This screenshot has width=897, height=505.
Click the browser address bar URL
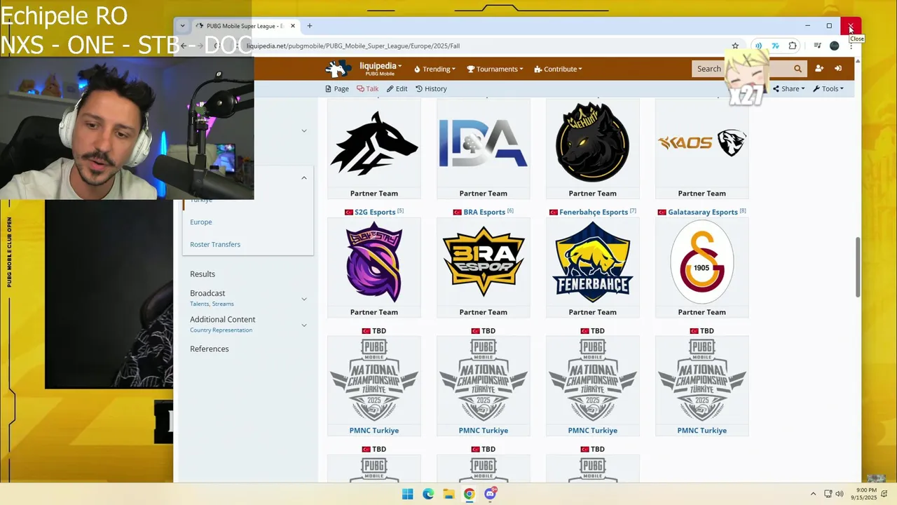pyautogui.click(x=353, y=46)
